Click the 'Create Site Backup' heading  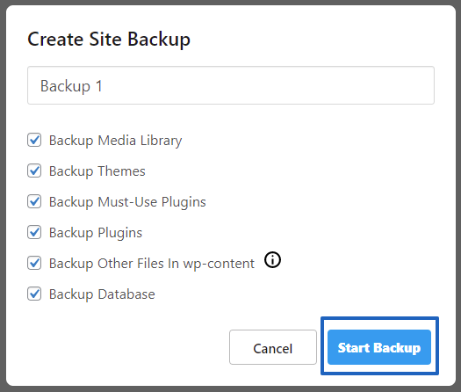coord(109,40)
